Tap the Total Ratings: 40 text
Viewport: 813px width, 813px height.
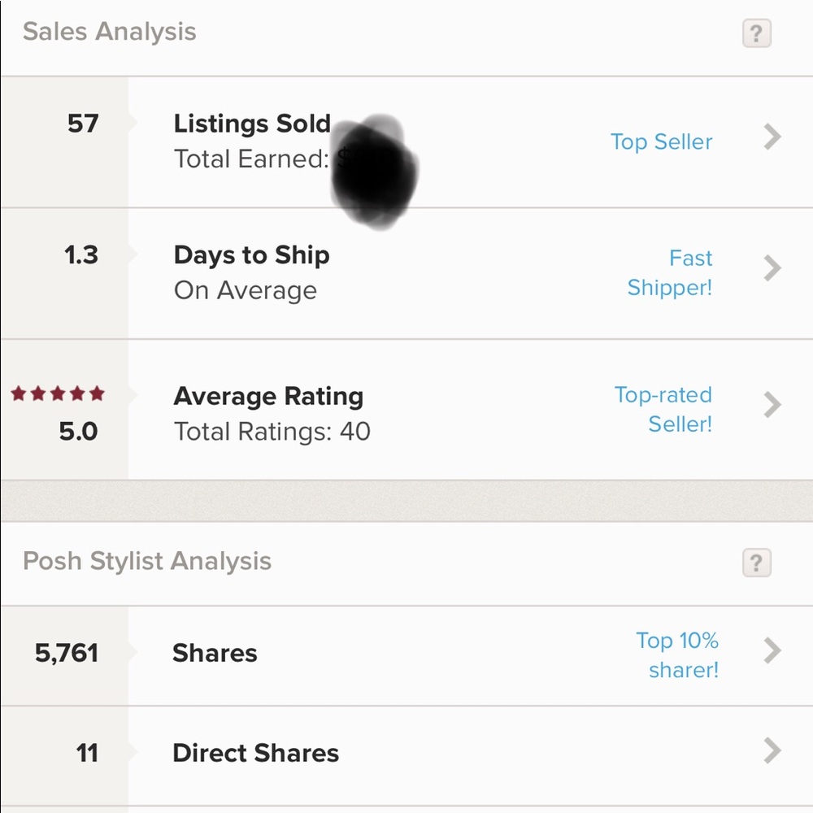[x=272, y=432]
